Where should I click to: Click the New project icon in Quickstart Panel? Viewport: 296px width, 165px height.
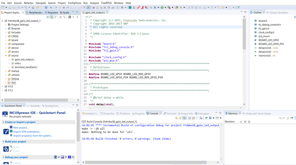pyautogui.click(x=11, y=127)
